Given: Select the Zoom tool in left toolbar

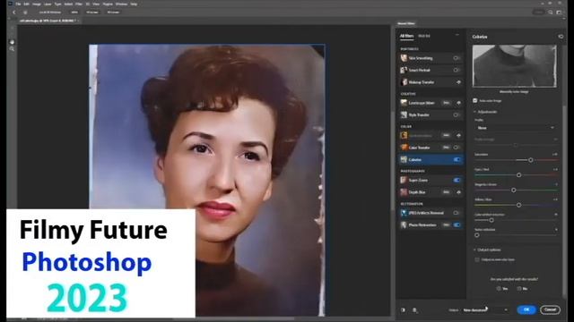Looking at the screenshot, I should pos(12,49).
